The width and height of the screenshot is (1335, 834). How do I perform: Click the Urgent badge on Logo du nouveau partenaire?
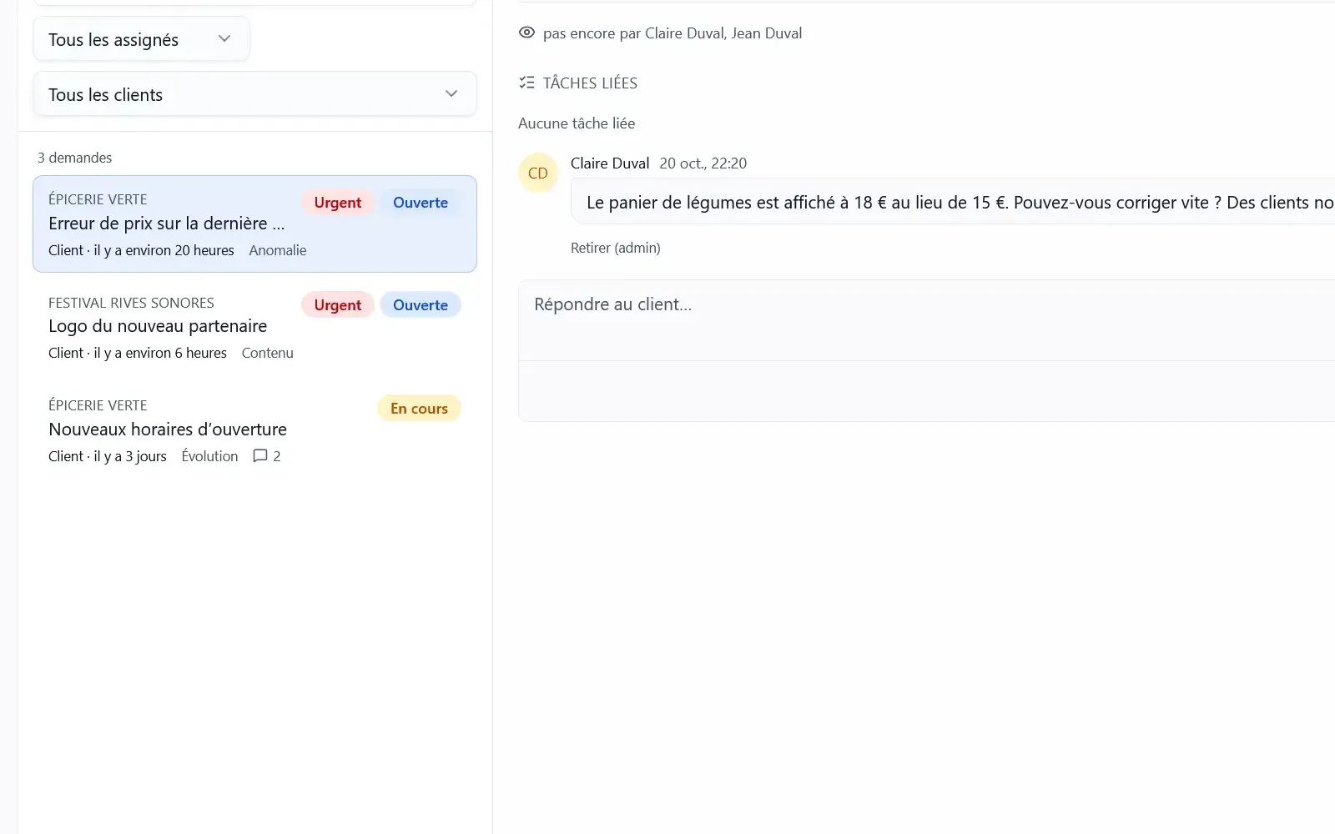(338, 305)
